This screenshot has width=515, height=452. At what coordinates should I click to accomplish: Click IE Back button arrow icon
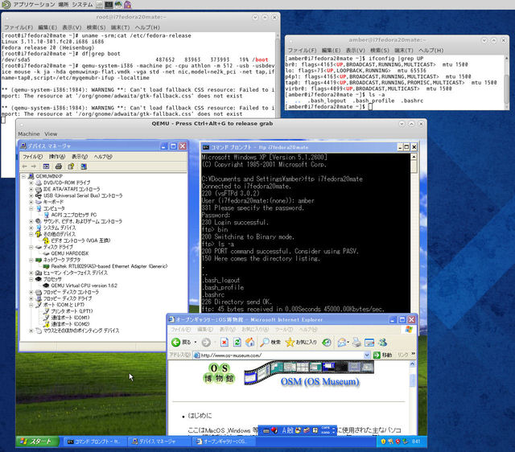pyautogui.click(x=176, y=343)
